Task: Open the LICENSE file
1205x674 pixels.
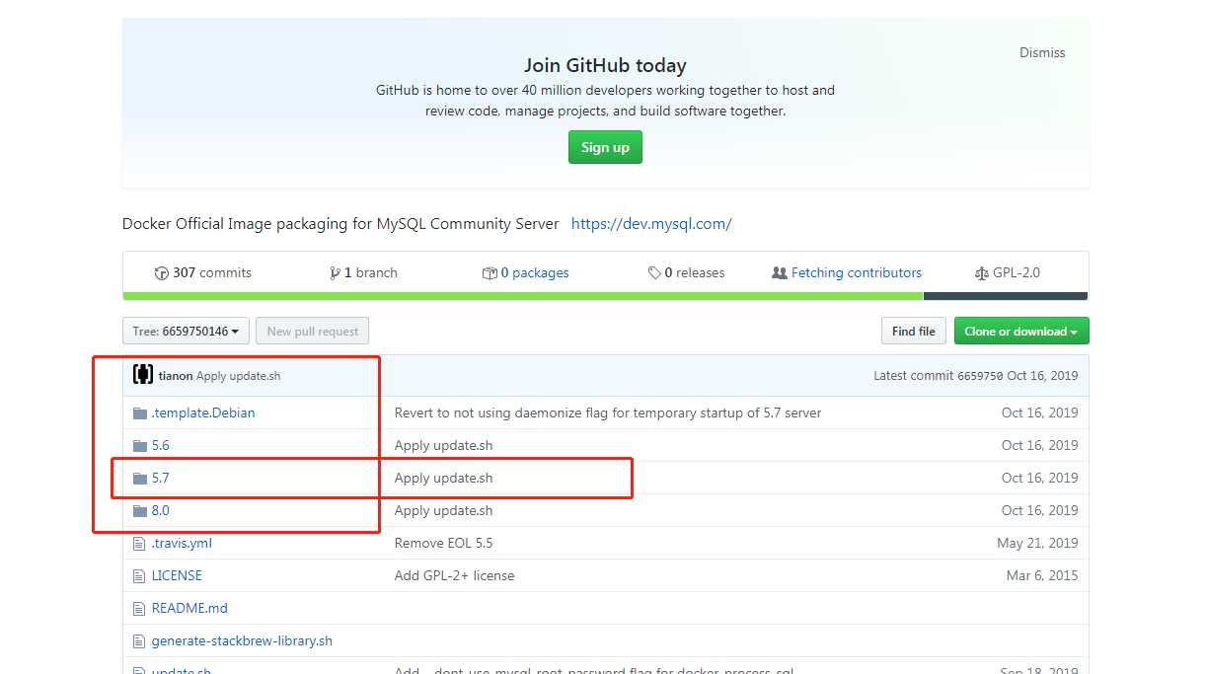Action: (x=177, y=575)
